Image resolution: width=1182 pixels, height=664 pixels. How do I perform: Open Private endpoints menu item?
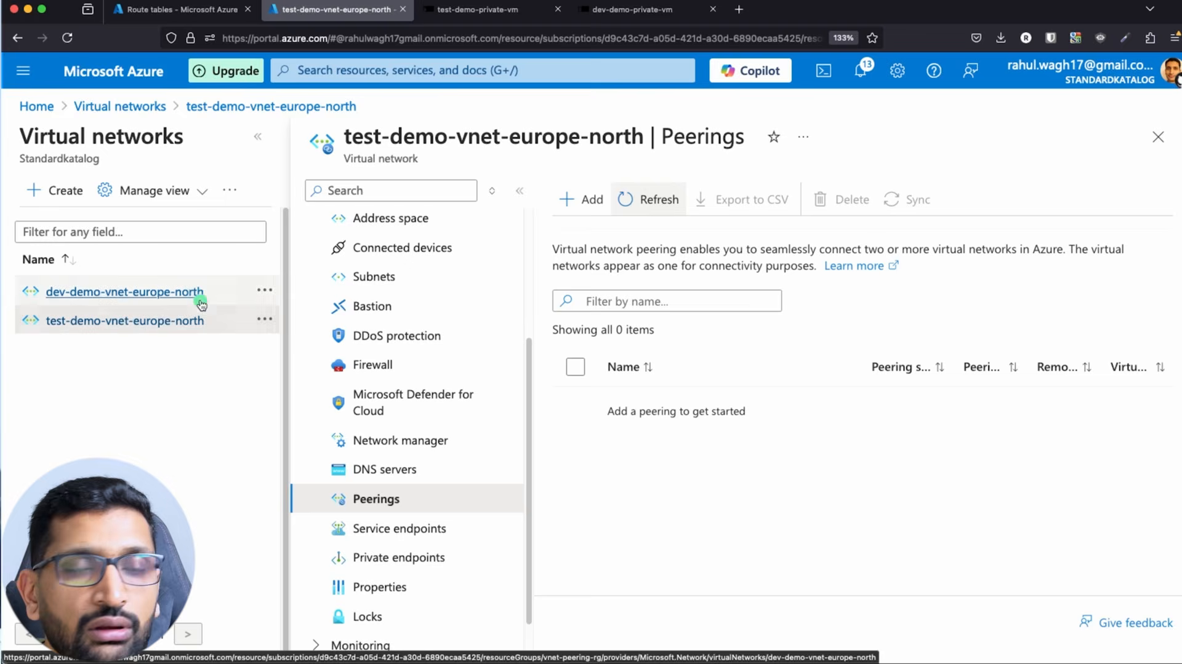pos(398,558)
